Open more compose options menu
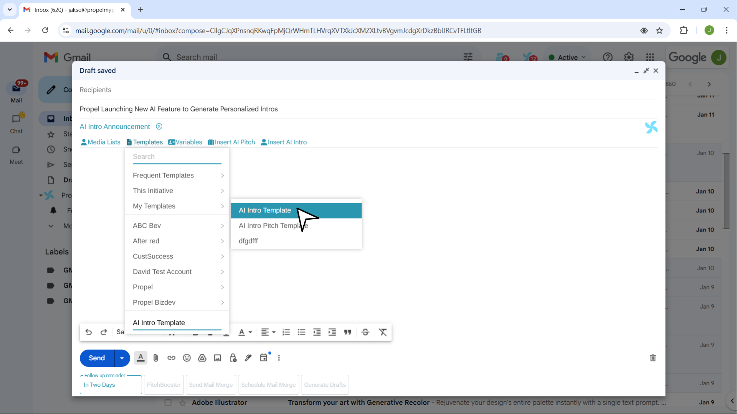Viewport: 737px width, 414px height. 279,358
